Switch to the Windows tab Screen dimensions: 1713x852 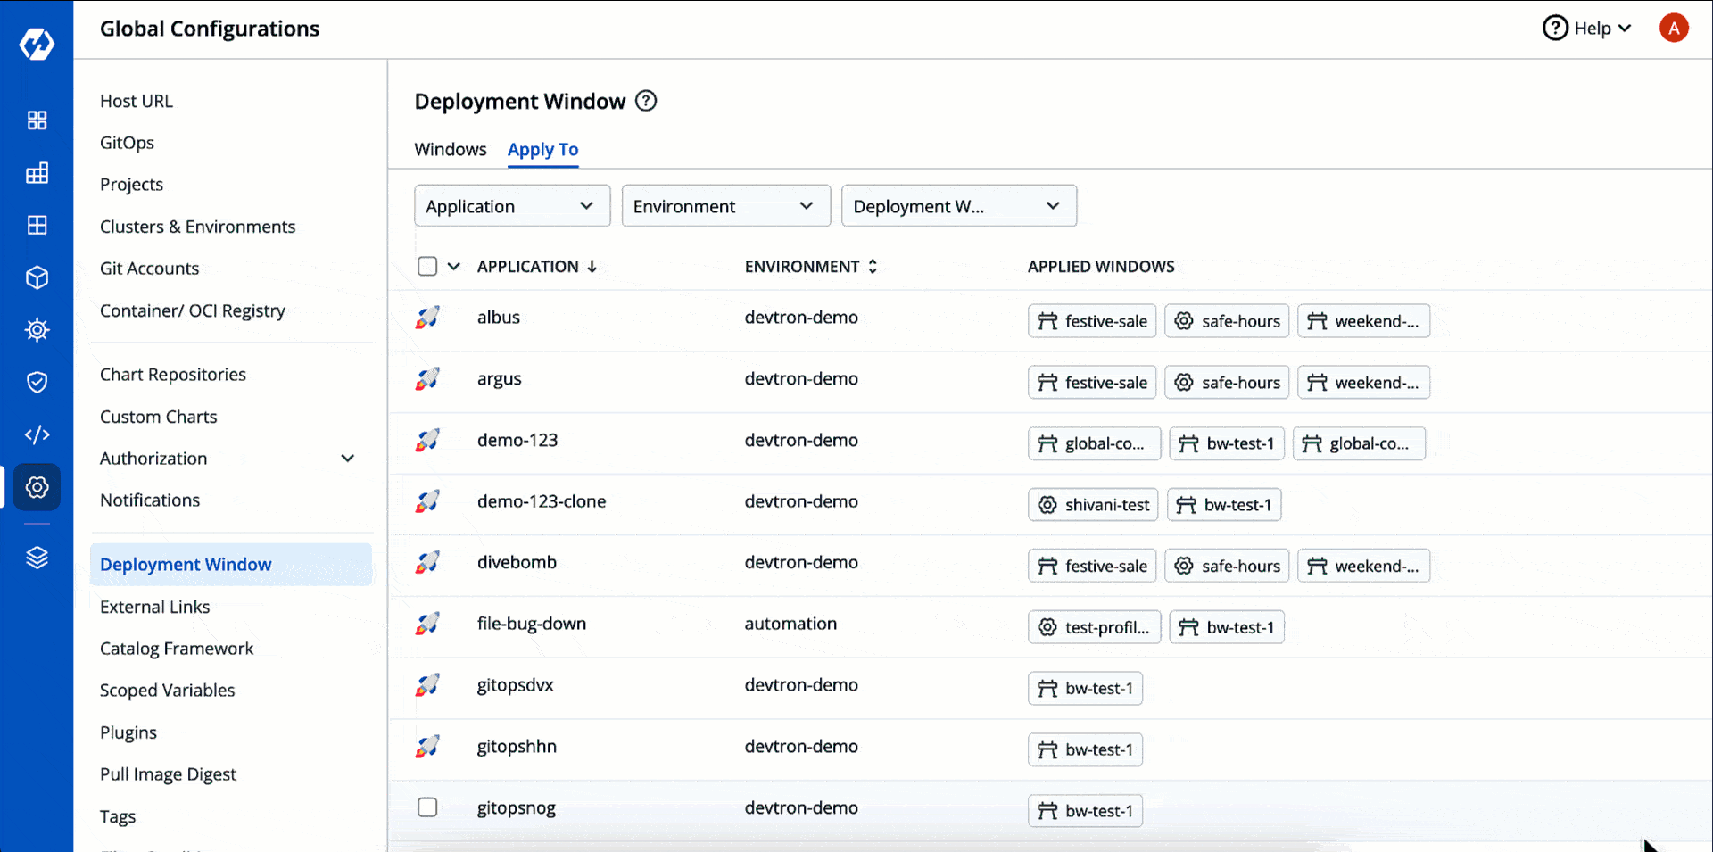point(450,149)
